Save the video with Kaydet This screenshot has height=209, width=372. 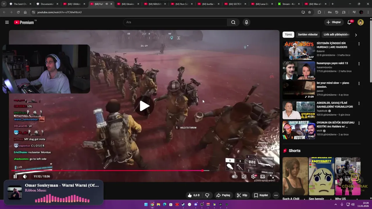261,195
